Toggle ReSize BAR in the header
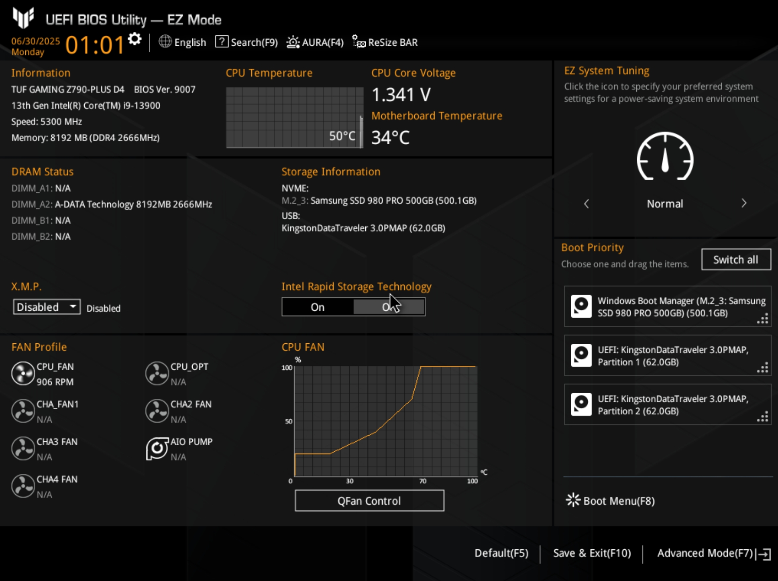 385,42
